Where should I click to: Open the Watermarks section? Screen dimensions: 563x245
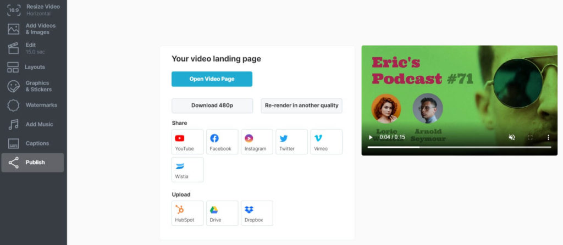coord(32,105)
